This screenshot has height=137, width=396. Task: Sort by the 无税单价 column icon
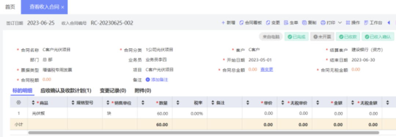[x=282, y=103]
